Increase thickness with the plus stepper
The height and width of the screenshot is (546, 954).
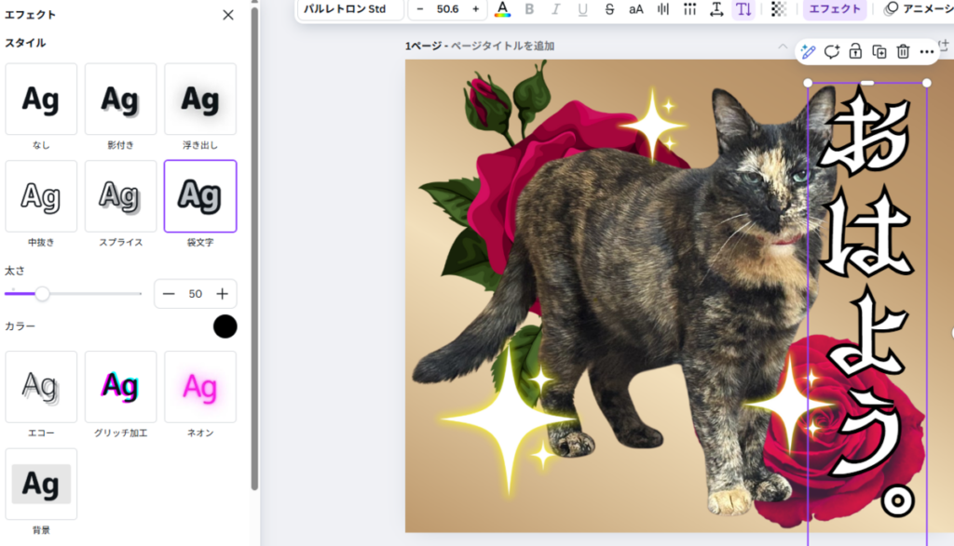click(x=223, y=294)
